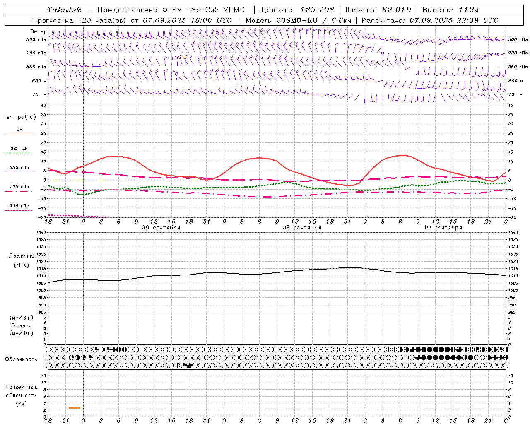Click the '850 гПа' temperature legend entry
Screen dimensions: 530x424
(x=19, y=168)
